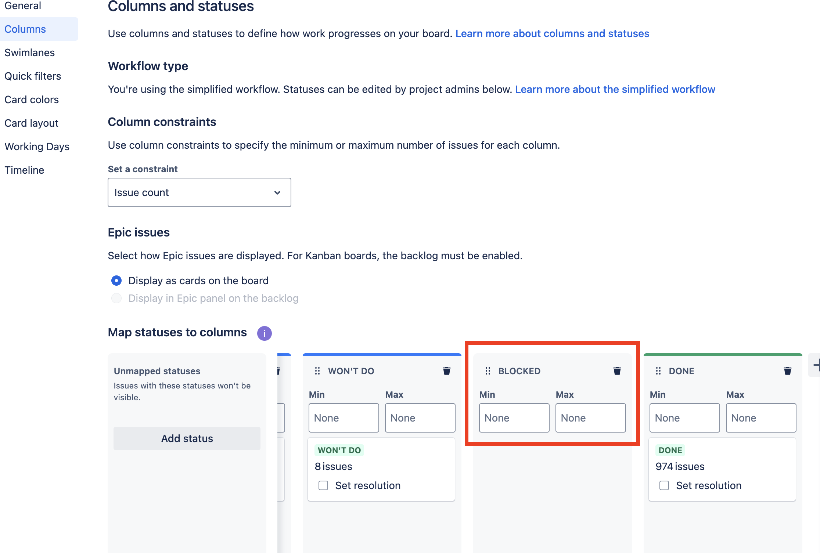820x553 pixels.
Task: Click the BLOCKED column Max input field
Action: [x=590, y=418]
